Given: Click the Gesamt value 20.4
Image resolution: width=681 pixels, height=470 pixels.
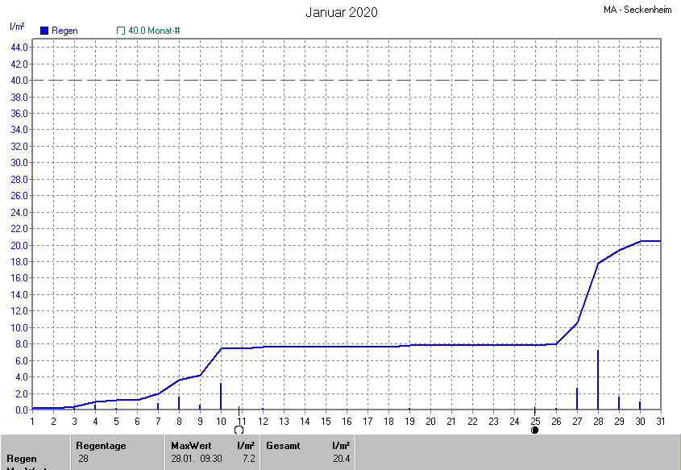Looking at the screenshot, I should pos(341,459).
